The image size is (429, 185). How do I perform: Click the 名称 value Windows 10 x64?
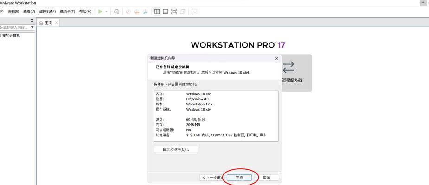[199, 94]
